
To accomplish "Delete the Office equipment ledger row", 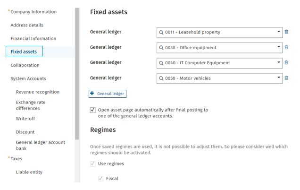I will (x=286, y=47).
